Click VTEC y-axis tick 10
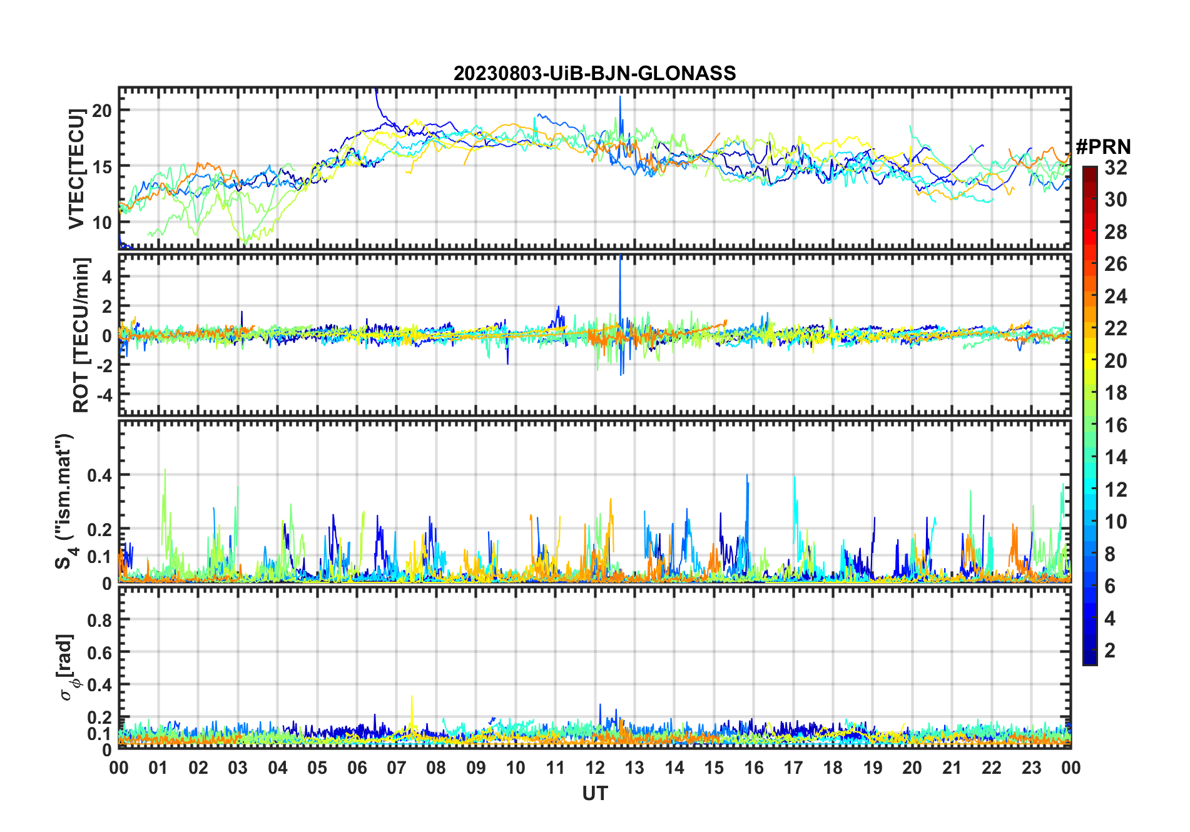This screenshot has height=832, width=1190. [x=101, y=222]
